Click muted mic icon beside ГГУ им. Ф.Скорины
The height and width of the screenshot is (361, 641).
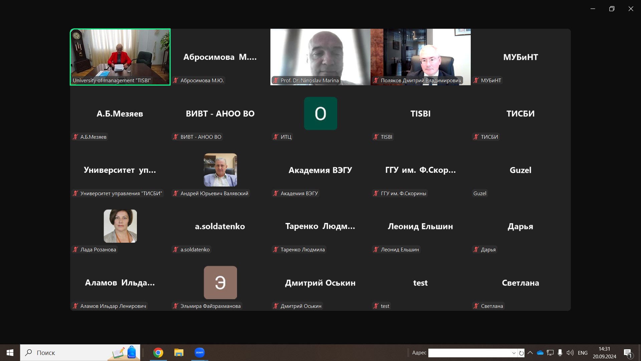376,193
